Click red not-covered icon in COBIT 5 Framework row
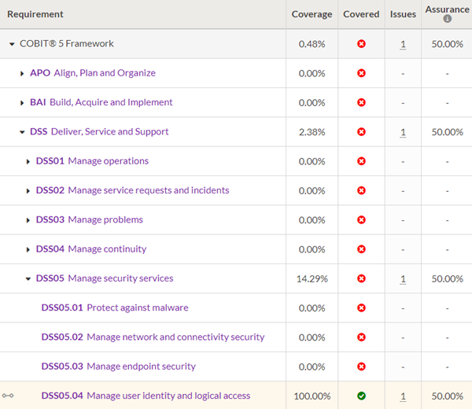 tap(361, 44)
